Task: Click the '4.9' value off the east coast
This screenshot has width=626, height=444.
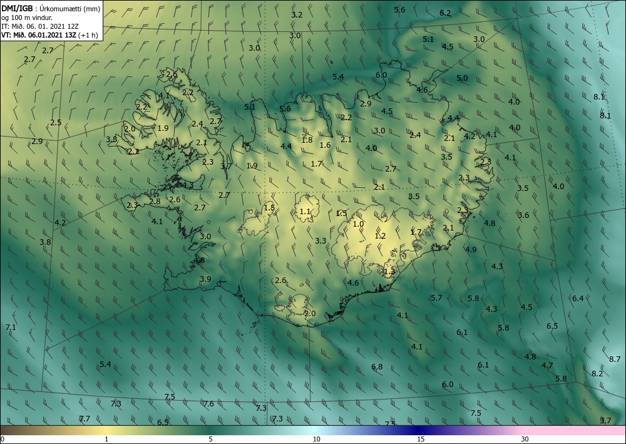Action: [471, 249]
